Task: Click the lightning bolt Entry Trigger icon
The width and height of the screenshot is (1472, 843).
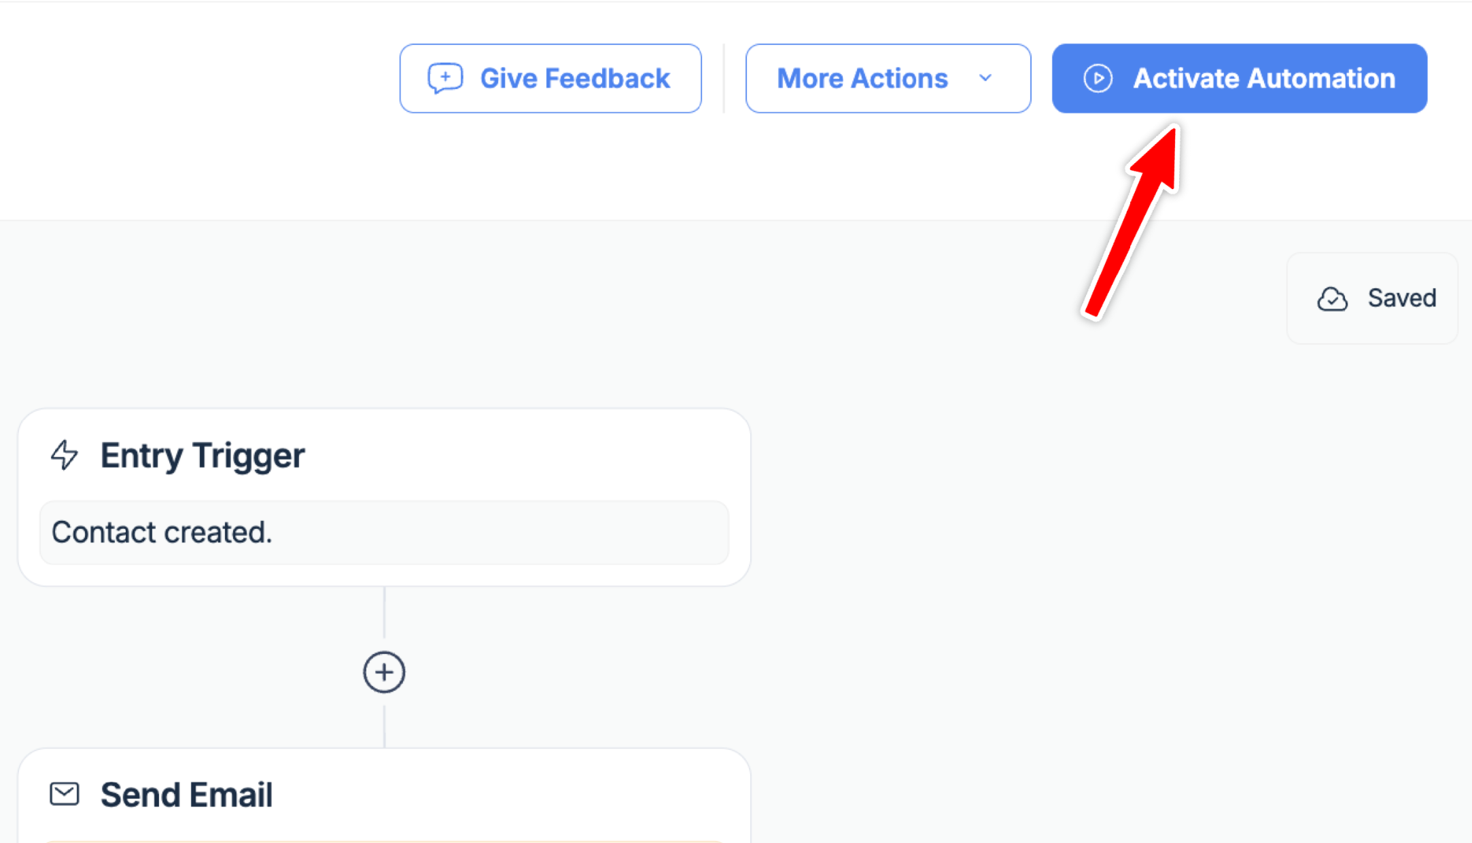Action: click(65, 455)
